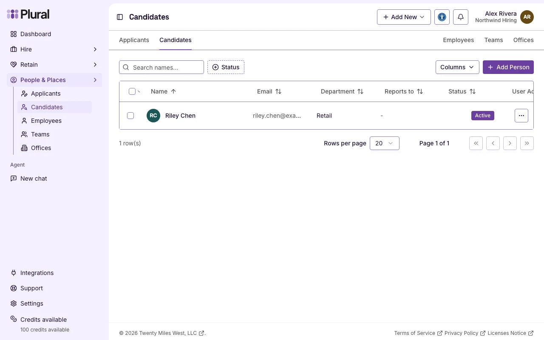The width and height of the screenshot is (544, 340).
Task: Select the Candidates tab
Action: 176,40
